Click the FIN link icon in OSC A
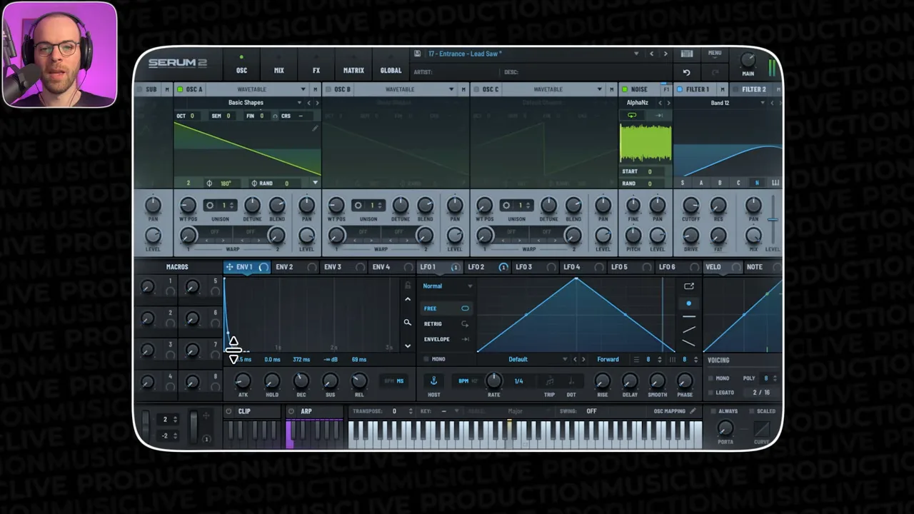 [275, 116]
